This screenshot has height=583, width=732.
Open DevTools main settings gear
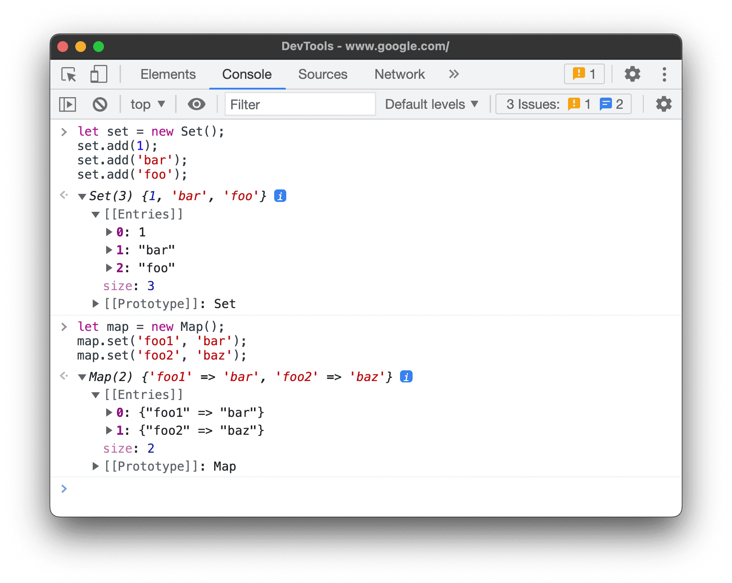632,74
